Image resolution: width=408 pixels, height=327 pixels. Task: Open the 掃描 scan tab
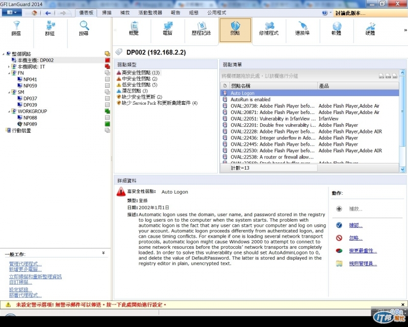pos(107,13)
